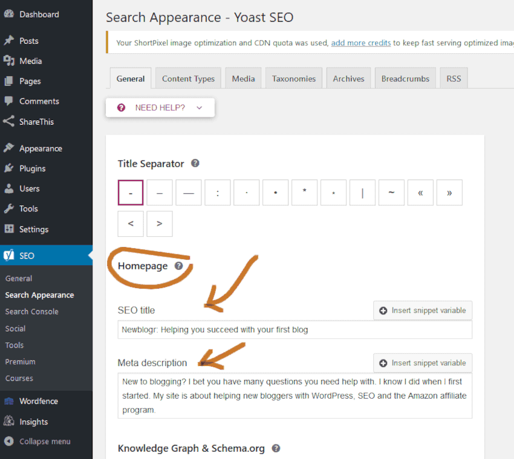The width and height of the screenshot is (514, 459).
Task: Click the Tools wrench icon
Action: (9, 208)
